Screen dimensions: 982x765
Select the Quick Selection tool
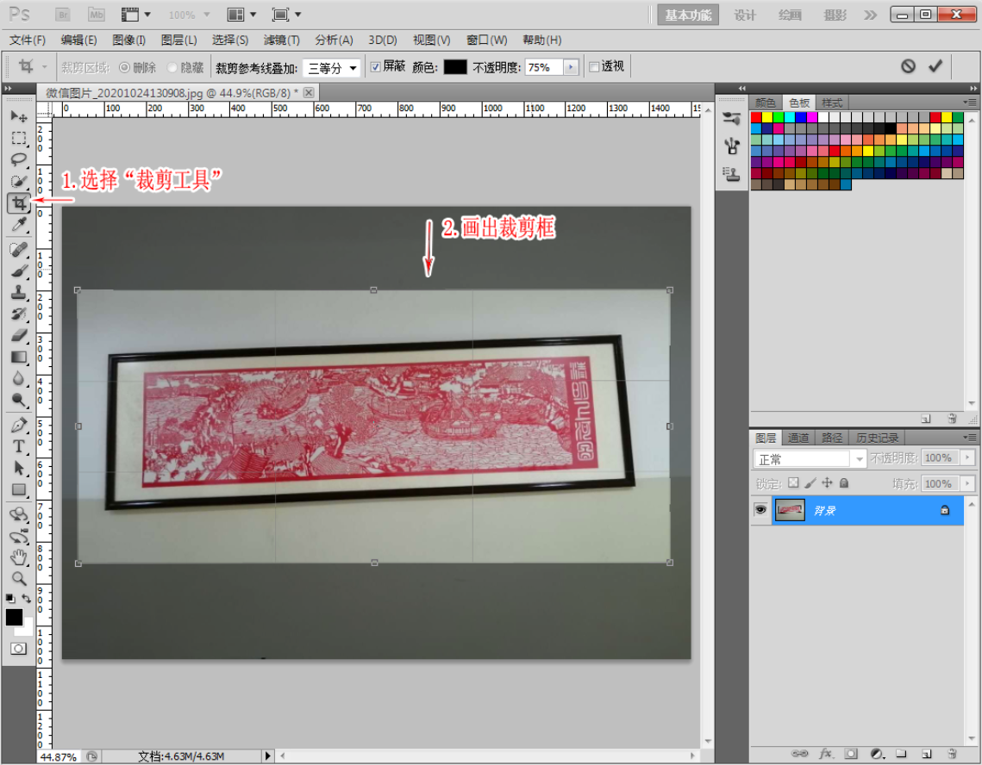19,181
